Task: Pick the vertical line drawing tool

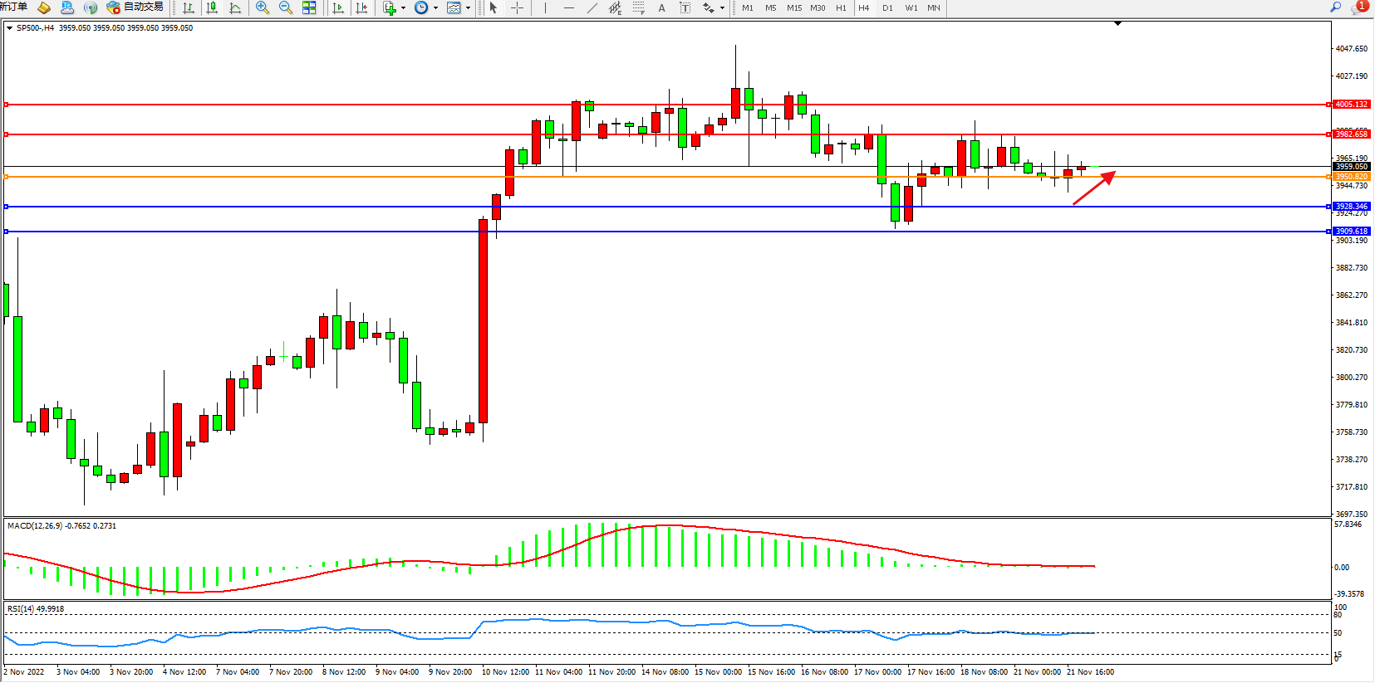Action: coord(545,7)
